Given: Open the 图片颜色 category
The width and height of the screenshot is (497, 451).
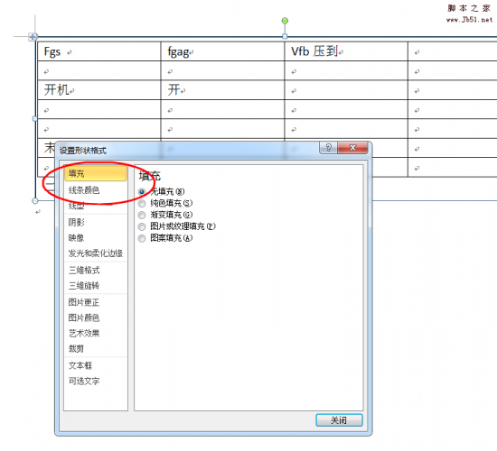Looking at the screenshot, I should click(96, 318).
